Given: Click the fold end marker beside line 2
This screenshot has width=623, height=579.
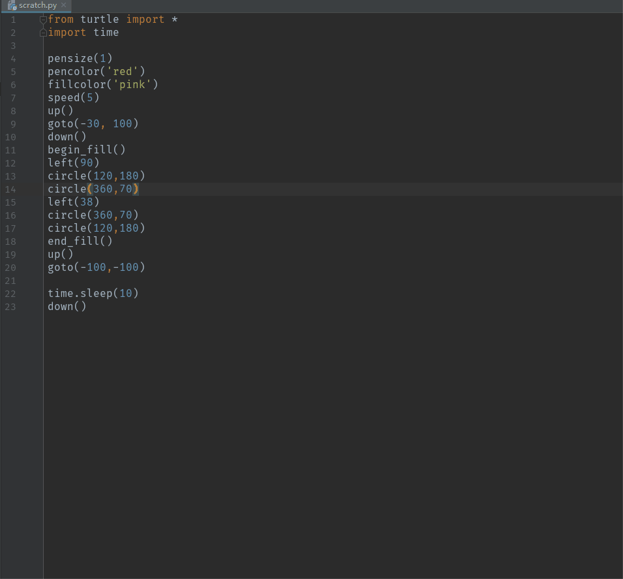Looking at the screenshot, I should pos(43,33).
